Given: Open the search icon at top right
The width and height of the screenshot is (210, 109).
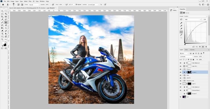Looking at the screenshot, I should 200,5.
